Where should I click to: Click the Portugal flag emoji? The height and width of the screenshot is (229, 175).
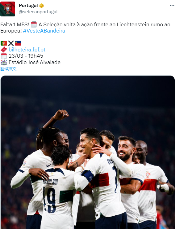point(4,43)
